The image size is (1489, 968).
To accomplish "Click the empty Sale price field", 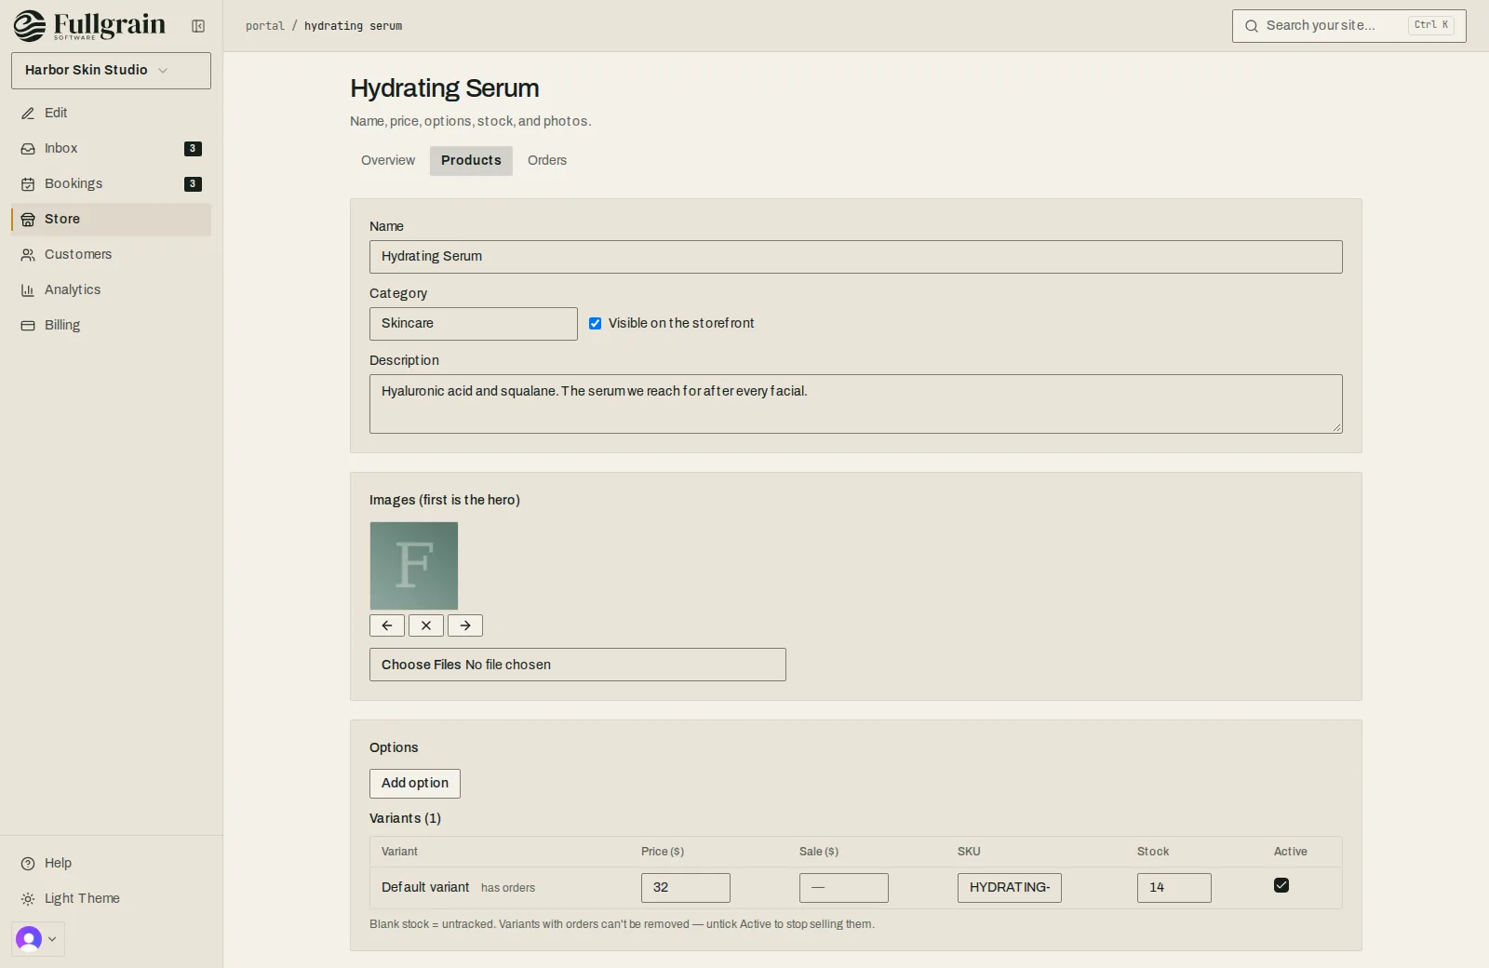I will [x=844, y=888].
